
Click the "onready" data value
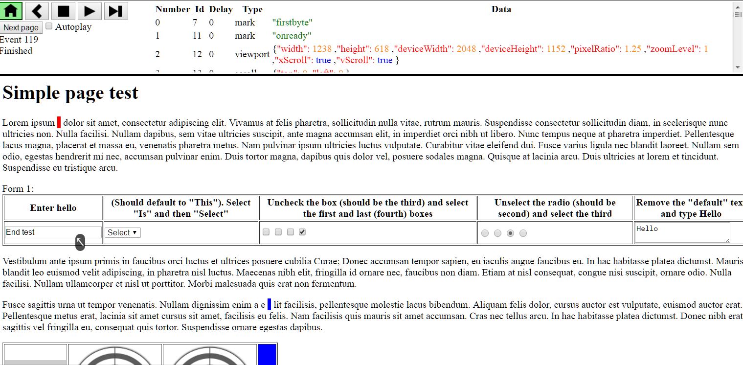click(292, 36)
